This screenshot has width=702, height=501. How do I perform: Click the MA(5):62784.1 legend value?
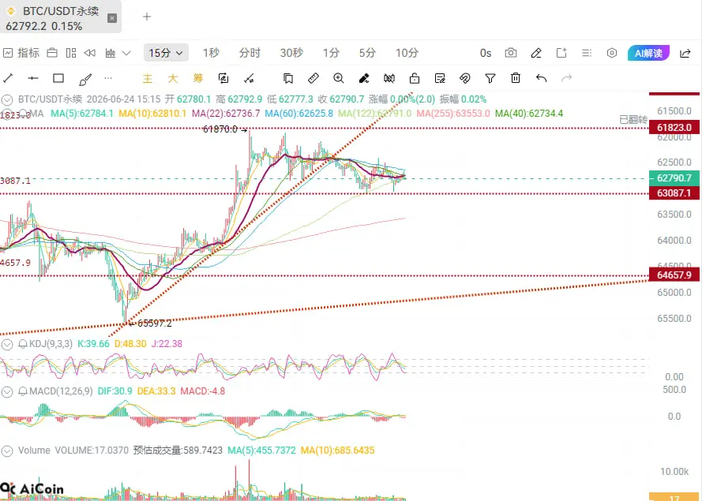tap(82, 114)
